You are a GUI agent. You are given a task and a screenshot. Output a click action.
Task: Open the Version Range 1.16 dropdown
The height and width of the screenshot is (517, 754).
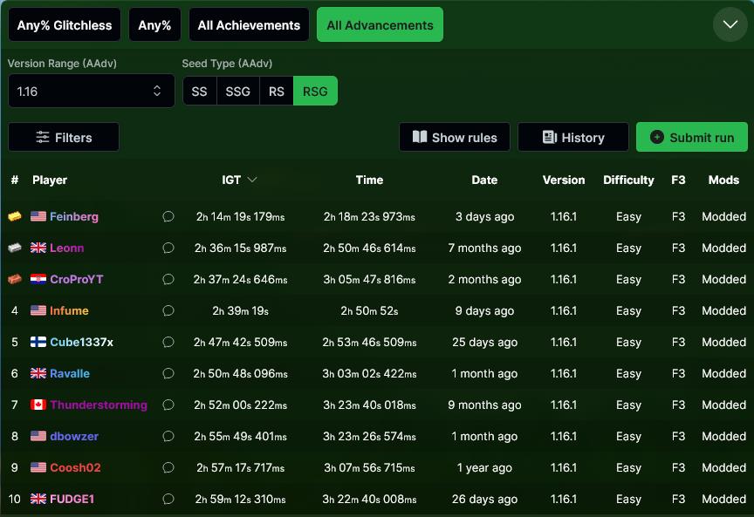click(x=91, y=91)
